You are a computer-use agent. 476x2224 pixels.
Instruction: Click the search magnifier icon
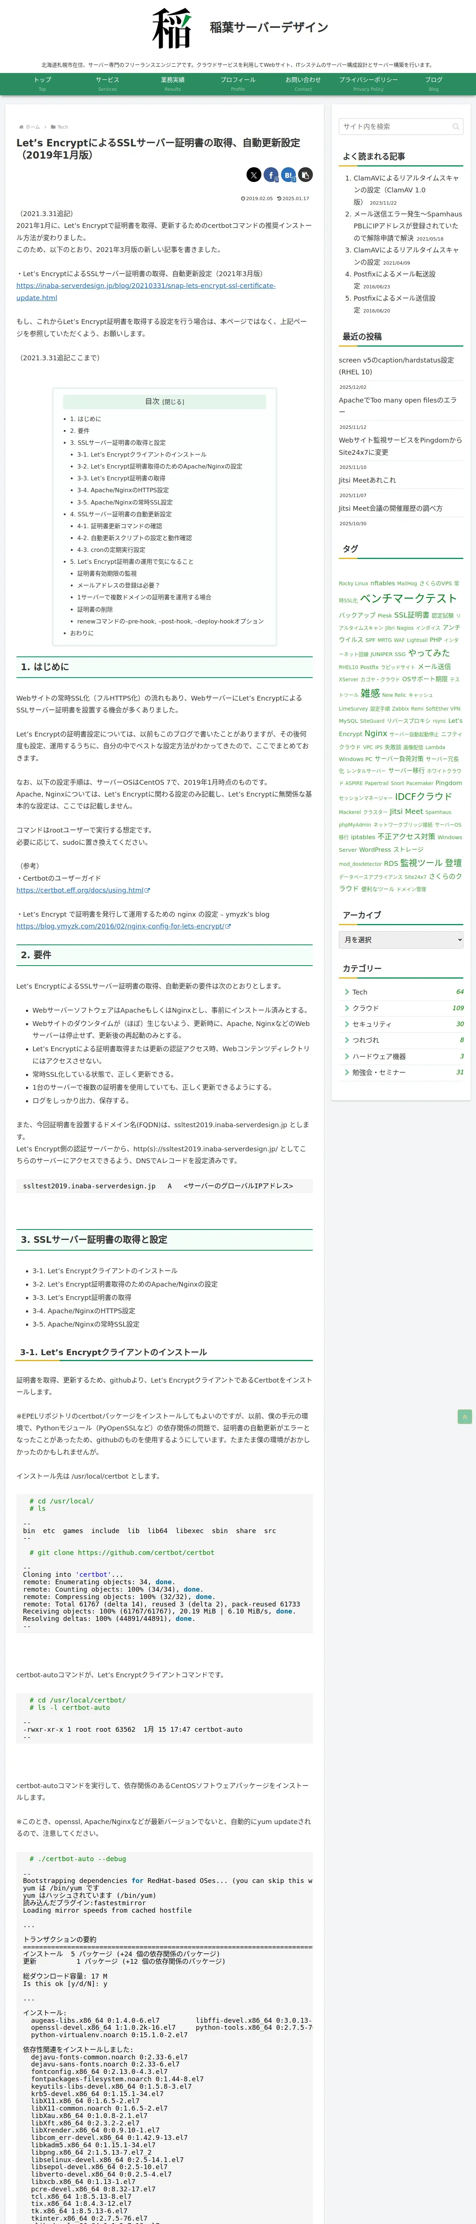click(x=455, y=127)
